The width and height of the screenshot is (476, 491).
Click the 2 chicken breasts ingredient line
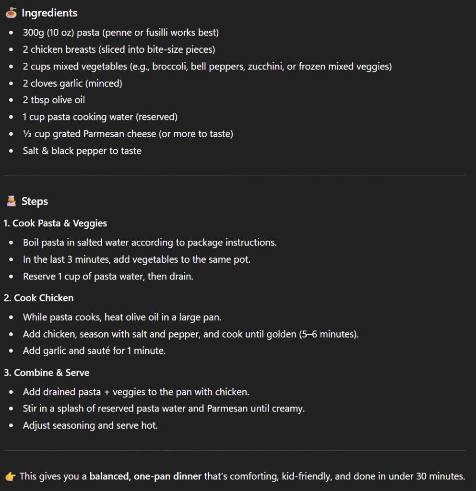point(119,50)
